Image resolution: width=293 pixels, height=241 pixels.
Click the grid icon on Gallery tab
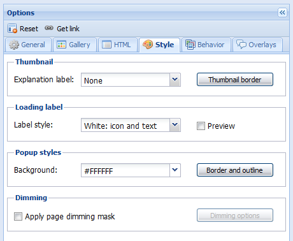(62, 45)
